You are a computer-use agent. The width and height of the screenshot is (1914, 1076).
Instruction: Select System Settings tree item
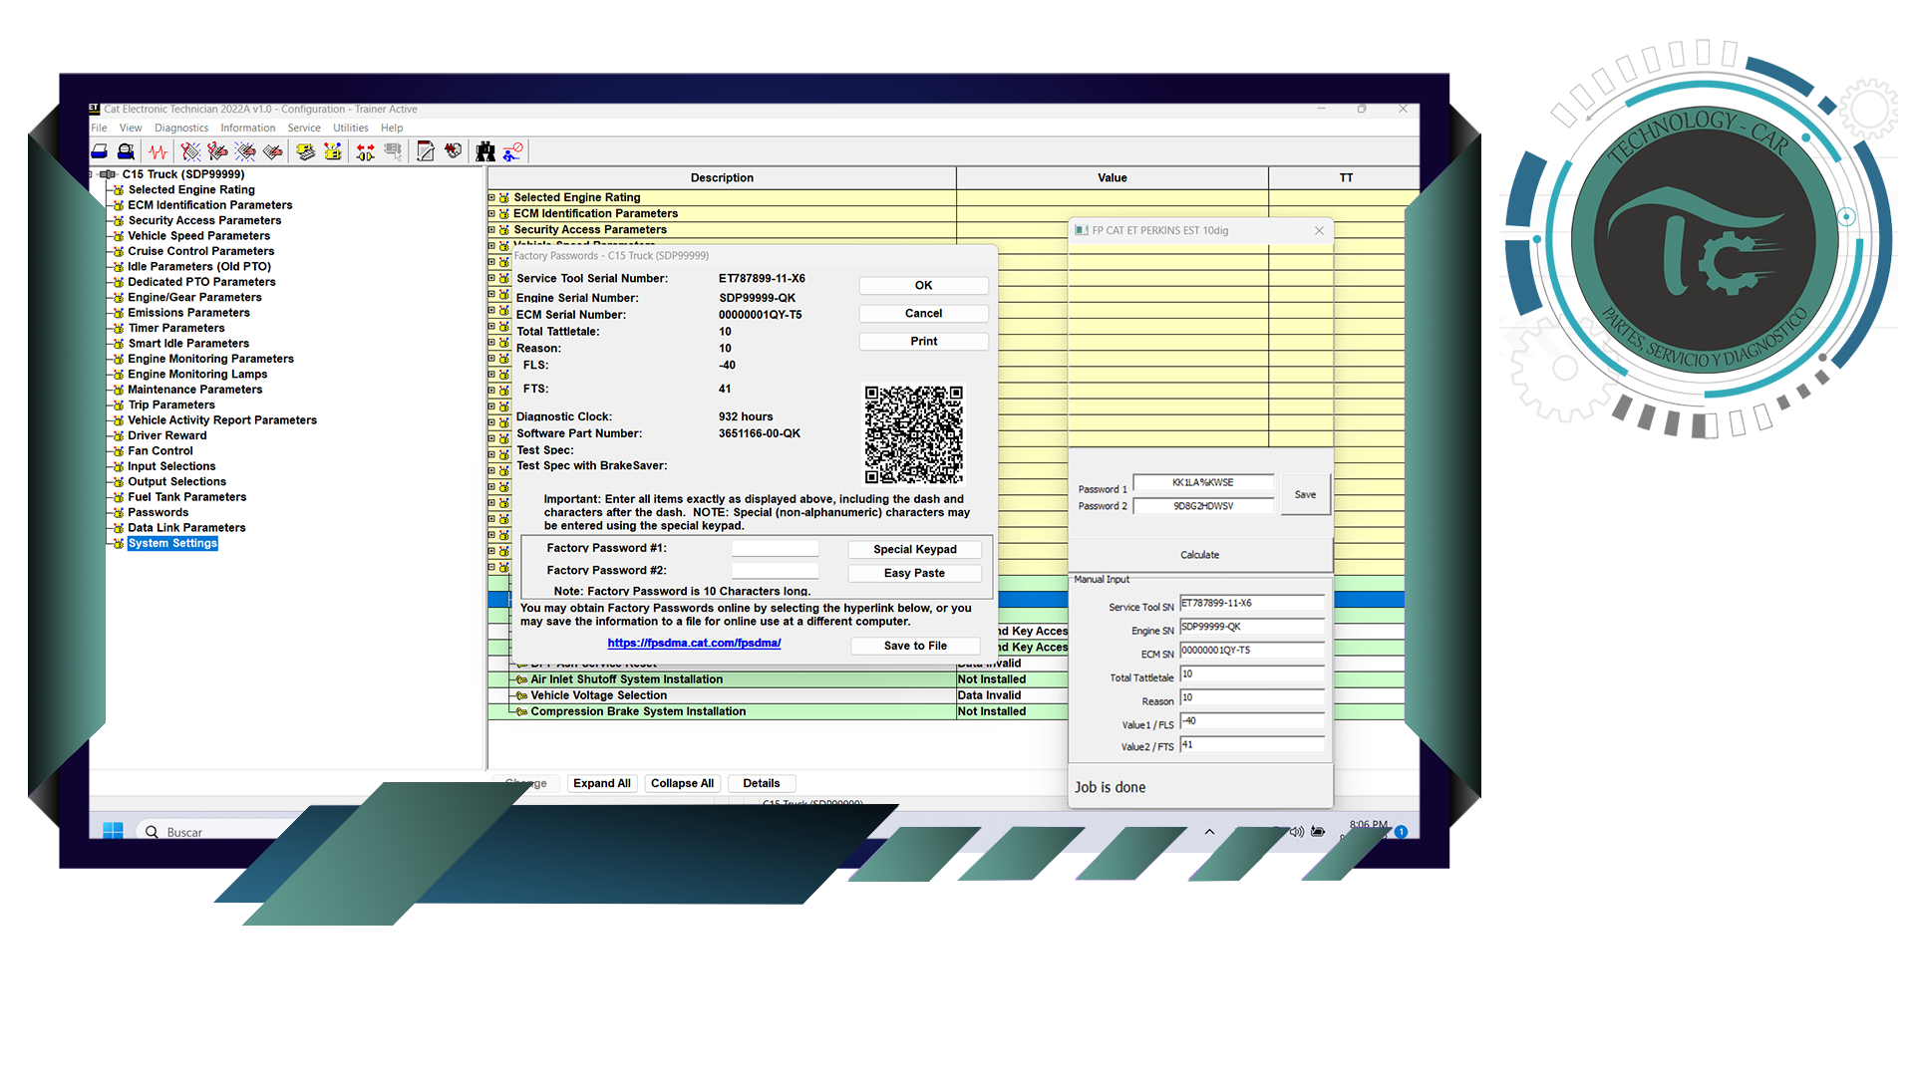pos(172,543)
